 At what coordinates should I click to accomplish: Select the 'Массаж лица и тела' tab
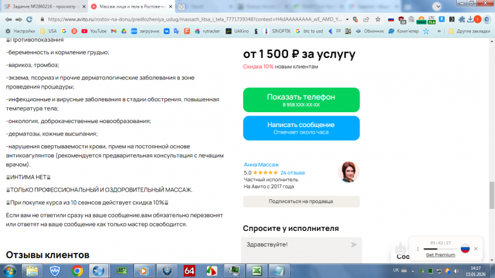point(130,6)
